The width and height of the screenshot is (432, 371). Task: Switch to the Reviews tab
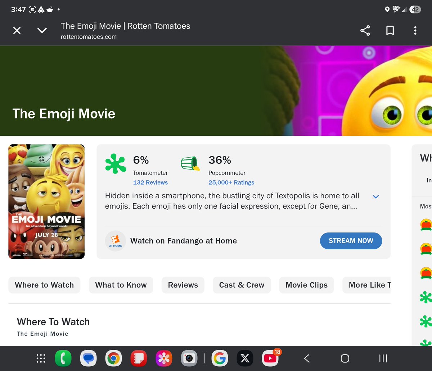click(183, 285)
